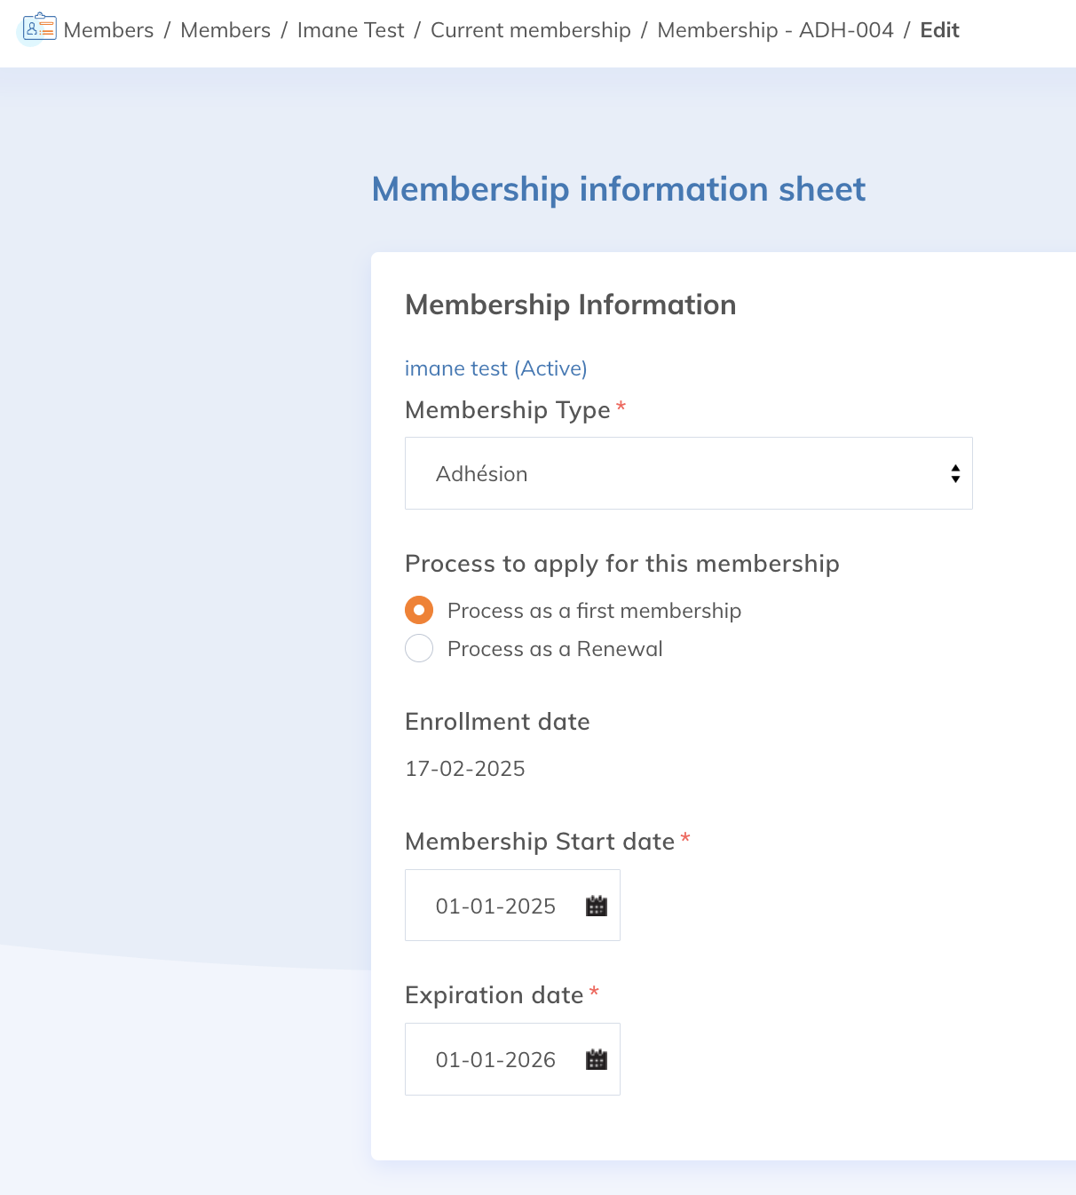Click the Edit breadcrumb label
The height and width of the screenshot is (1195, 1076).
coord(939,30)
